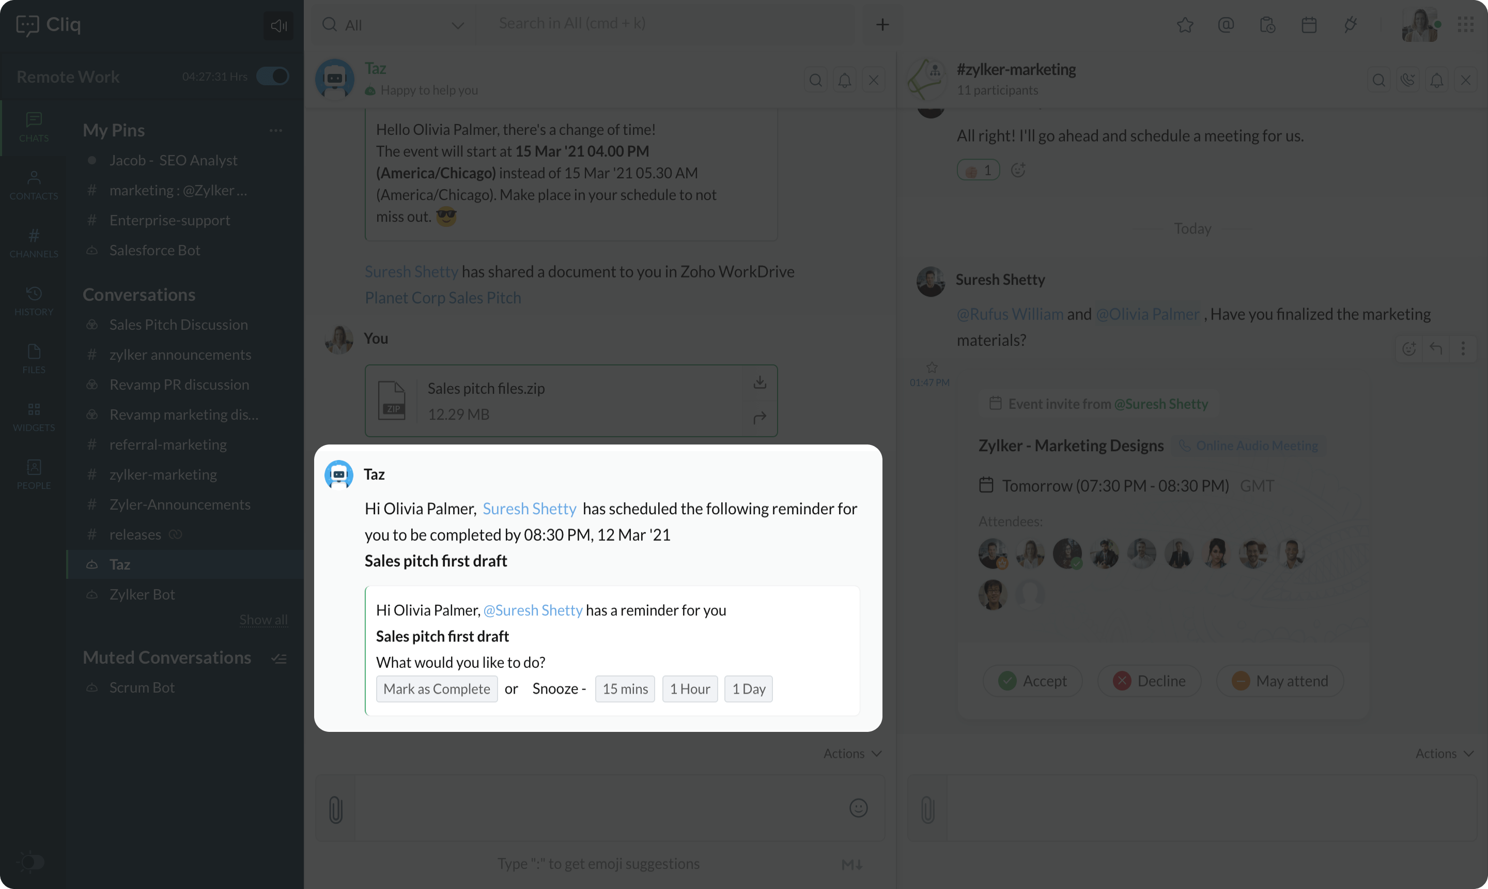Viewport: 1488px width, 889px height.
Task: Click the Sales pitch files.zip download icon
Action: point(760,383)
